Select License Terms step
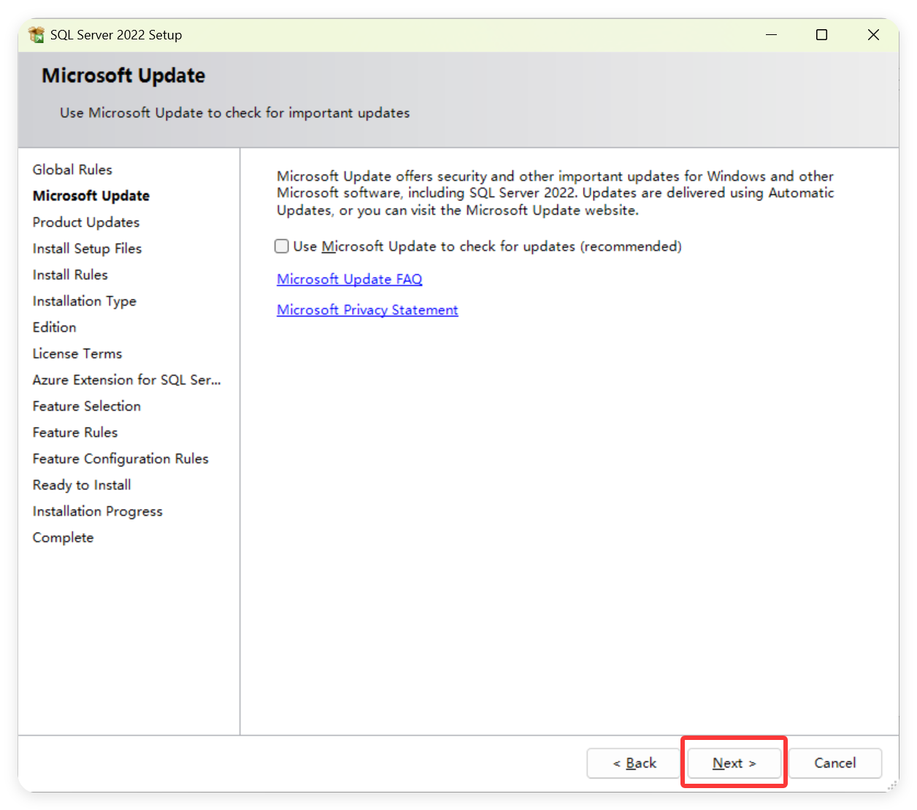The width and height of the screenshot is (917, 810). [x=77, y=353]
